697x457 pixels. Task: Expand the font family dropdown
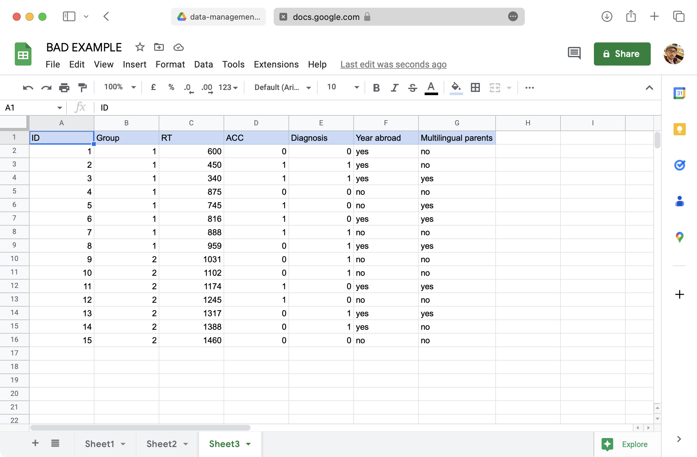(282, 87)
